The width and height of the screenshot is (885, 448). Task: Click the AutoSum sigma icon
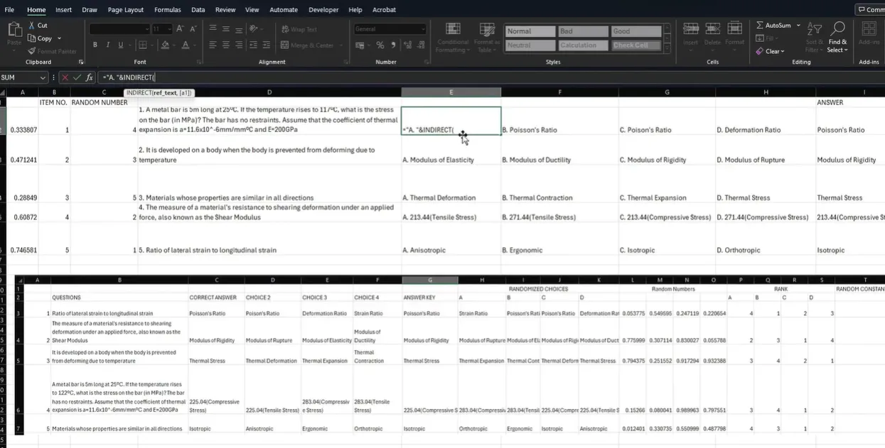(760, 26)
